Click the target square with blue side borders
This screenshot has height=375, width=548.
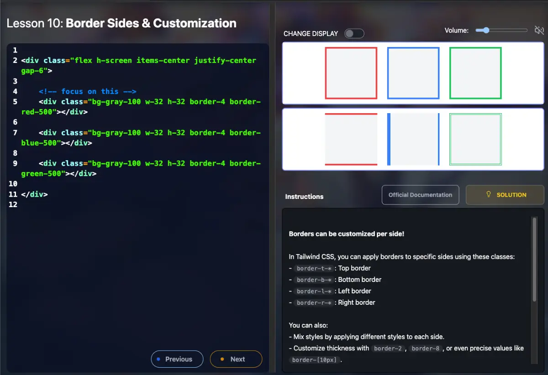[413, 139]
